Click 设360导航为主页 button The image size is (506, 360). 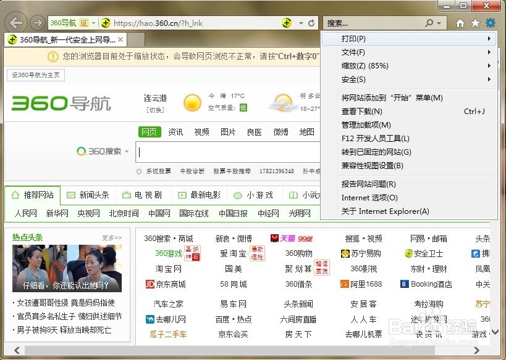click(36, 75)
